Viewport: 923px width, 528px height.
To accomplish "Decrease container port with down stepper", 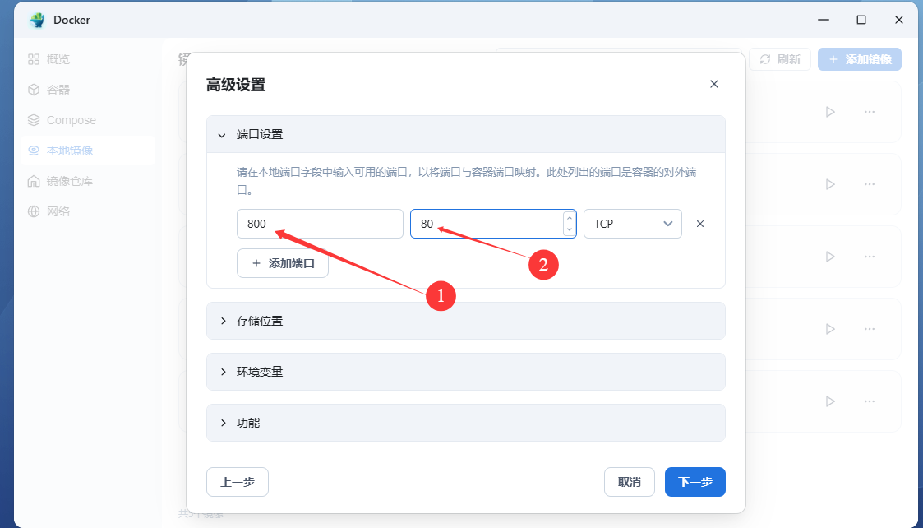I will 570,229.
